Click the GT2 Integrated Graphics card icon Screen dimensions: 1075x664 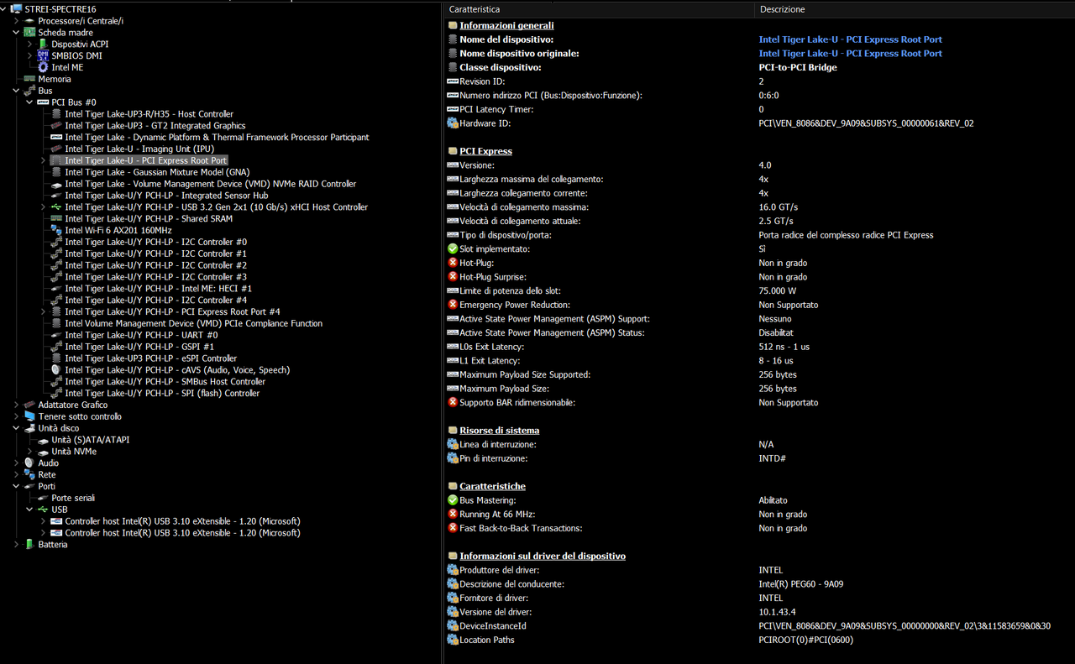[x=57, y=126]
